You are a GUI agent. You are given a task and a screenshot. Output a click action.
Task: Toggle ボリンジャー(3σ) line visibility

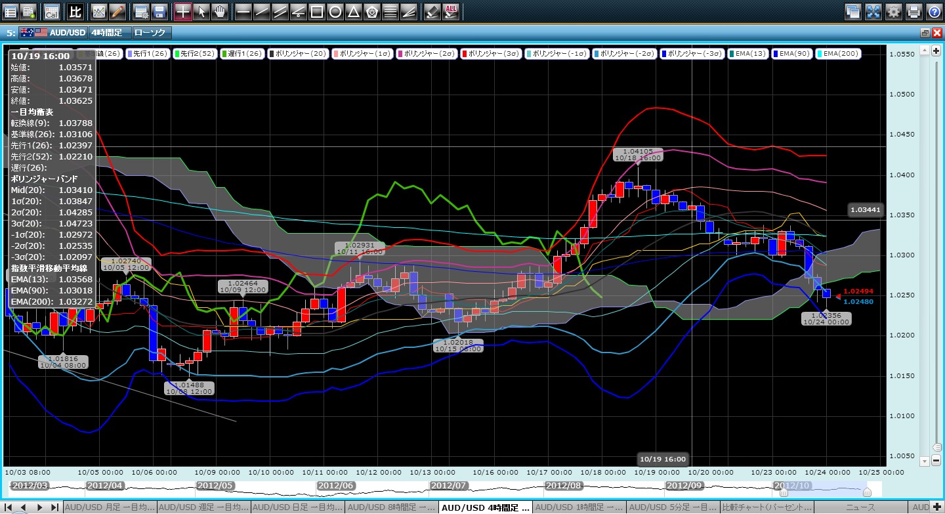coord(492,54)
